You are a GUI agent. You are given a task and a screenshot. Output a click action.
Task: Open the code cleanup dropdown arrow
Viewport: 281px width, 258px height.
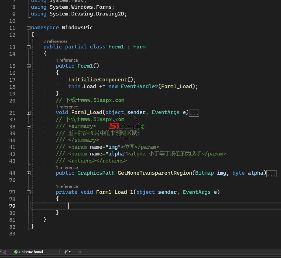(x=70, y=252)
